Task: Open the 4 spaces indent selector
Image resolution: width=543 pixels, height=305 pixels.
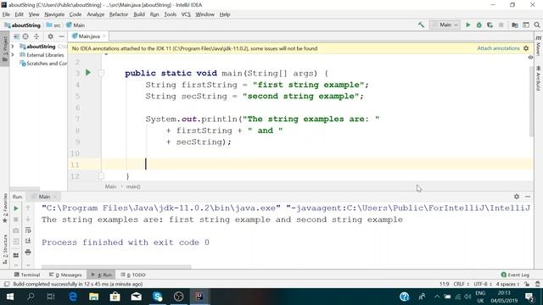Action: click(507, 284)
